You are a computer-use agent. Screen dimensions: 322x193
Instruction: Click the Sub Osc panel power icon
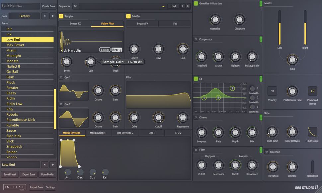click(129, 16)
